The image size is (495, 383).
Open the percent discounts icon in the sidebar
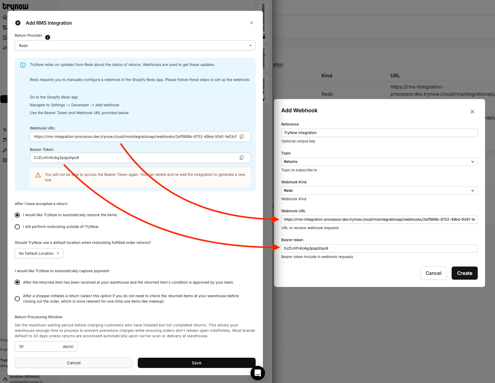pyautogui.click(x=5, y=130)
